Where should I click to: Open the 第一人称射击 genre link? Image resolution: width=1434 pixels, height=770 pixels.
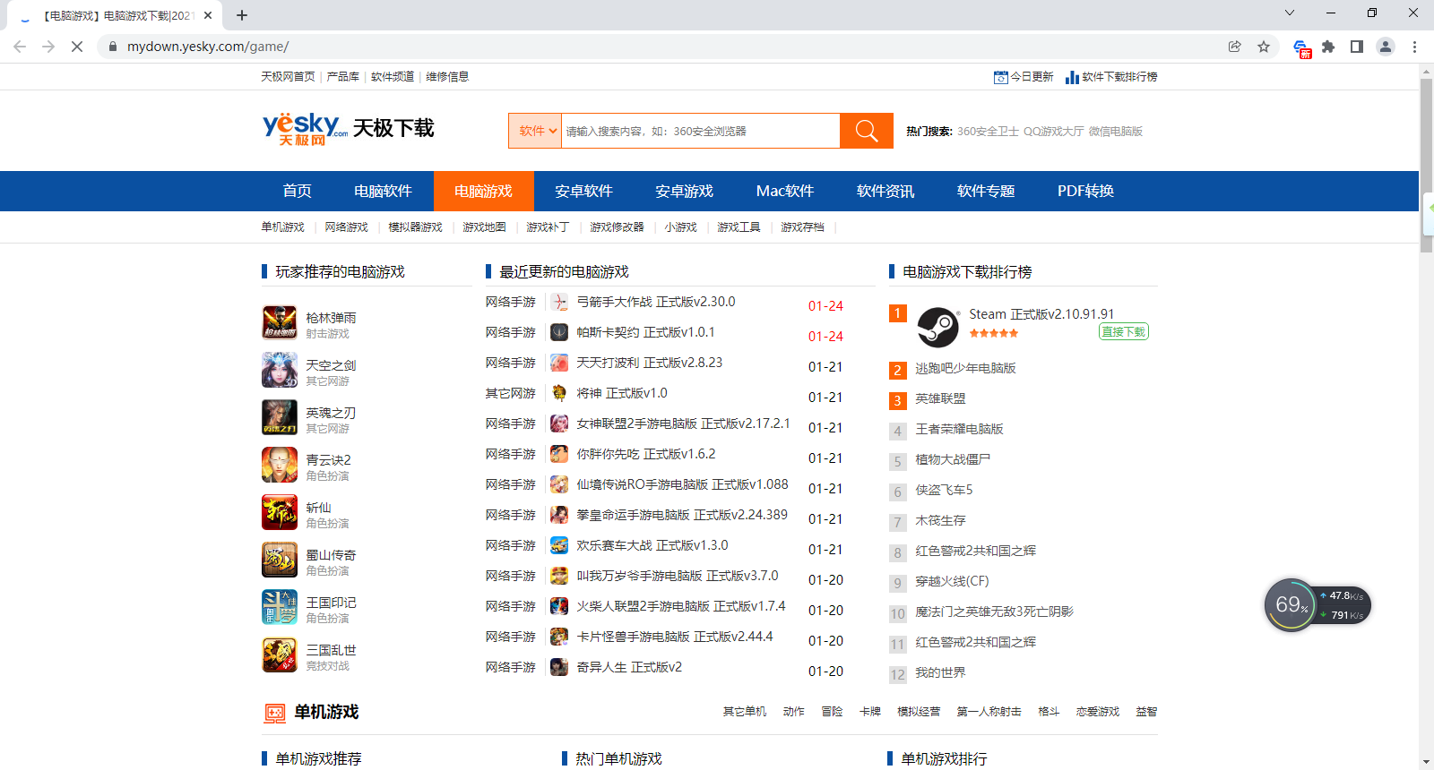point(989,712)
